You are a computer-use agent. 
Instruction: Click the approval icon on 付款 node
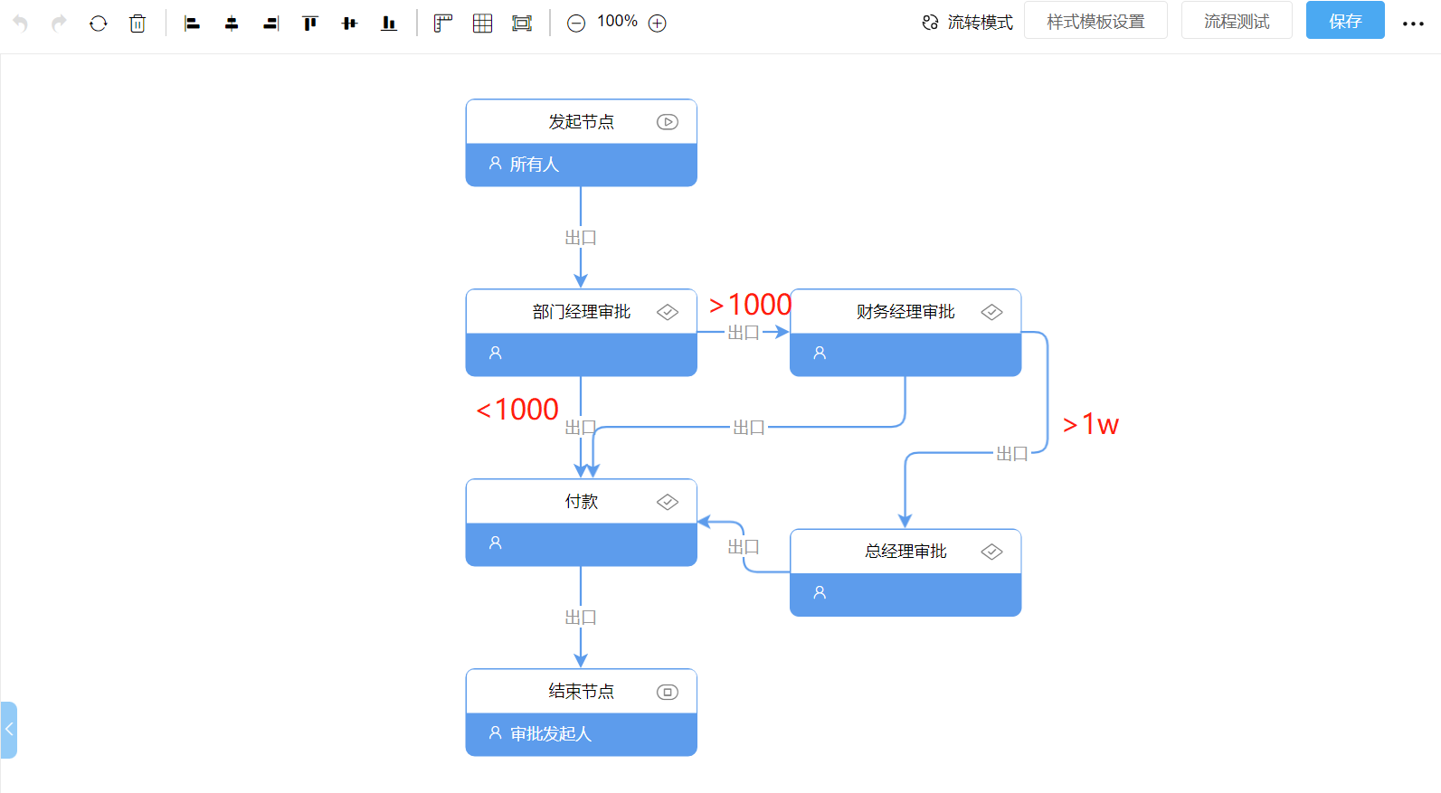point(668,502)
